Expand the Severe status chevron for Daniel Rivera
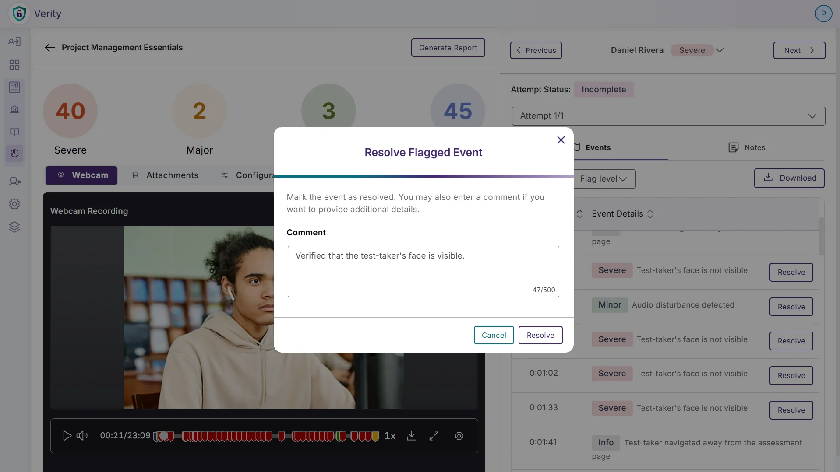Image resolution: width=840 pixels, height=472 pixels. [x=720, y=50]
